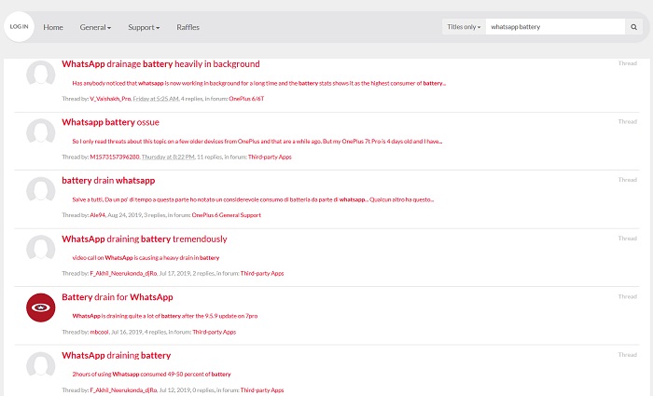Focus the 'whatsapp battery' search field
Screen dimensions: 653x396
click(555, 27)
